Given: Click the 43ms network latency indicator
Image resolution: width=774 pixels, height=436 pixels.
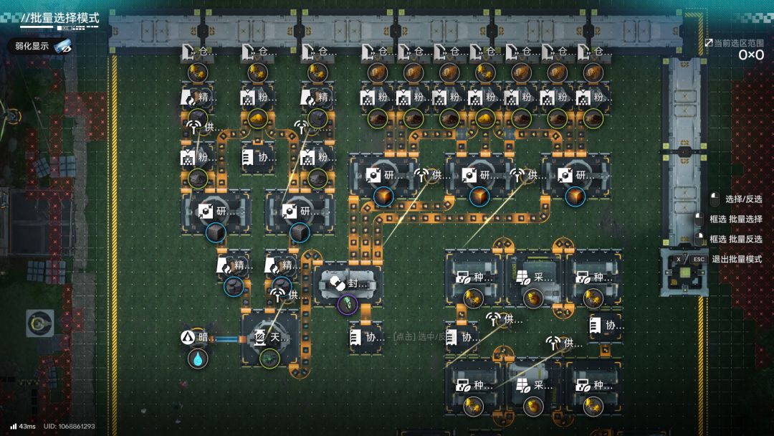Looking at the screenshot, I should tap(23, 426).
